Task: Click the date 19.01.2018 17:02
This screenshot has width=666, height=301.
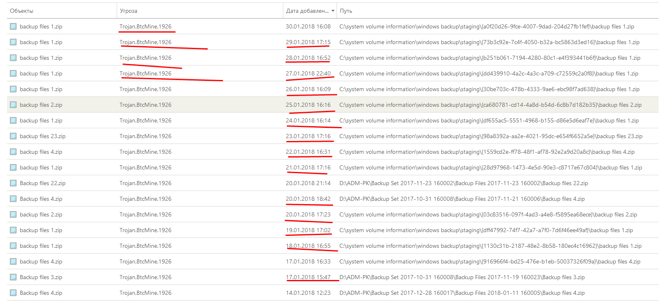Action: (308, 230)
